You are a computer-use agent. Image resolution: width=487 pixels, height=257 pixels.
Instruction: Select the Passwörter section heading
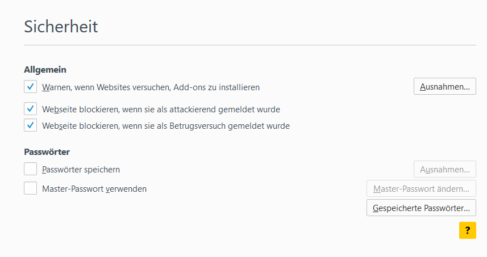coord(47,151)
